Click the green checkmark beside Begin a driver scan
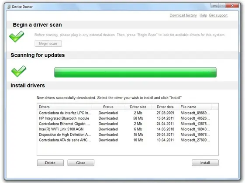Image resolution: width=245 pixels, height=183 pixels. (x=17, y=37)
